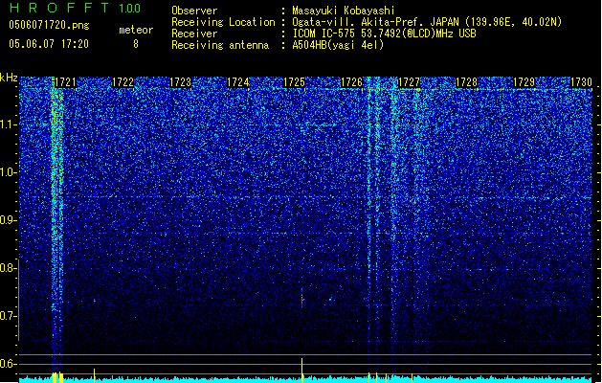Click the HROFFT program title

[x=60, y=8]
